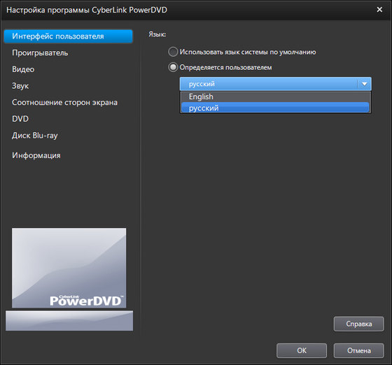
Task: Open the DVD settings section
Action: tap(20, 119)
